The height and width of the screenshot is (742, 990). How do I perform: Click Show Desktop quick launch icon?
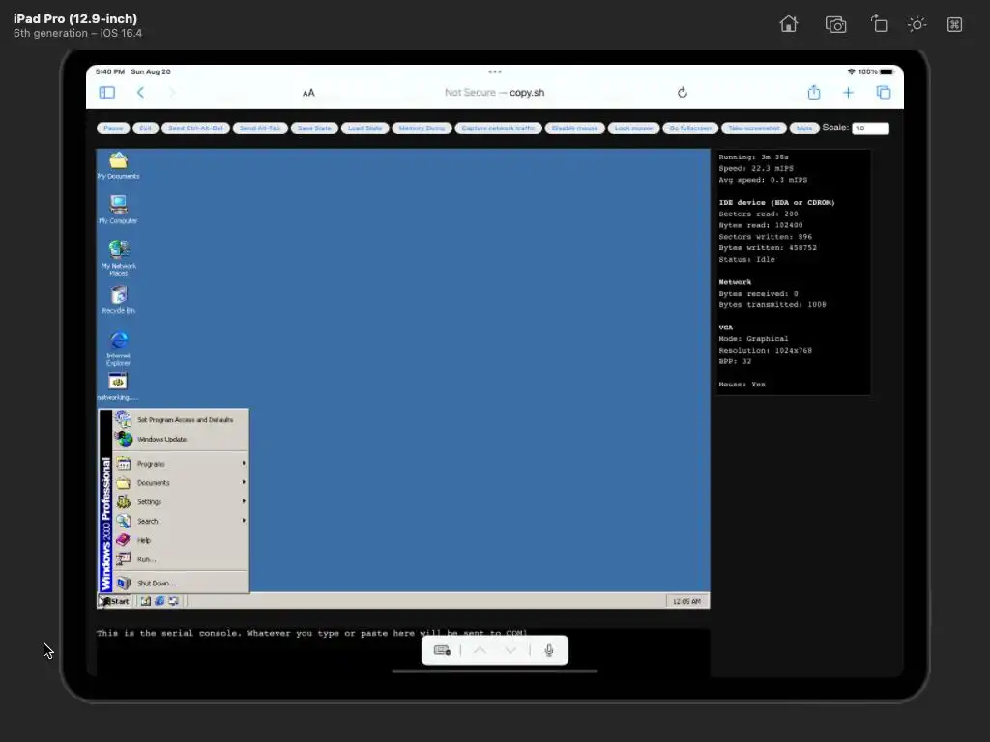click(146, 601)
